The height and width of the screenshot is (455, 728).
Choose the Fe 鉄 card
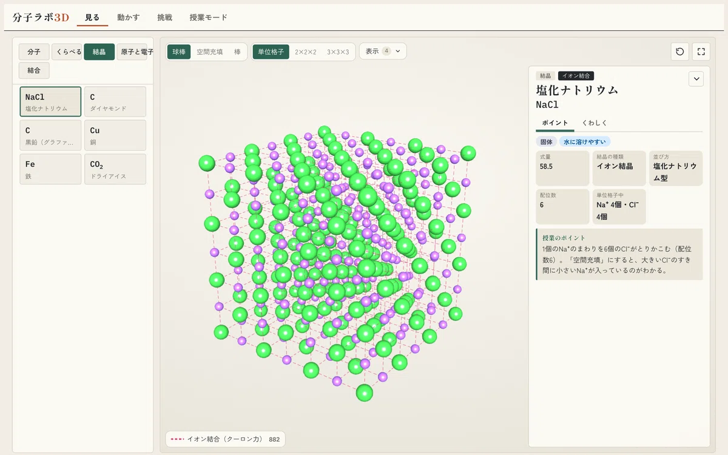[x=50, y=169]
